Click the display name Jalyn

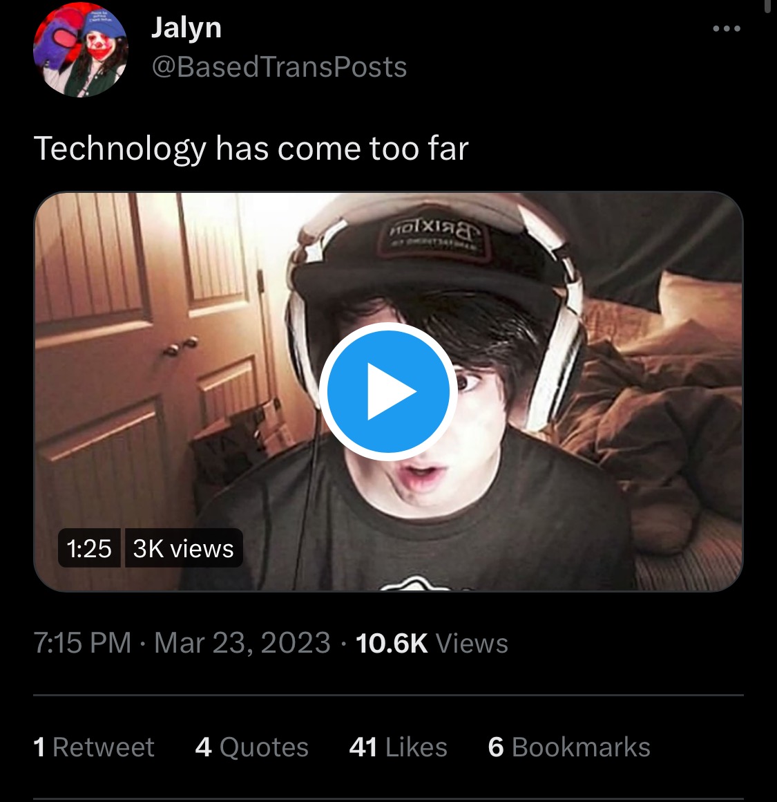[186, 28]
